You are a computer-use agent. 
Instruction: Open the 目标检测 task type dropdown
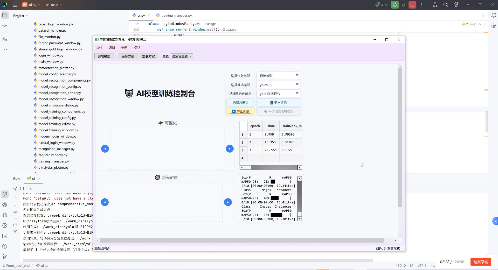tap(278, 76)
